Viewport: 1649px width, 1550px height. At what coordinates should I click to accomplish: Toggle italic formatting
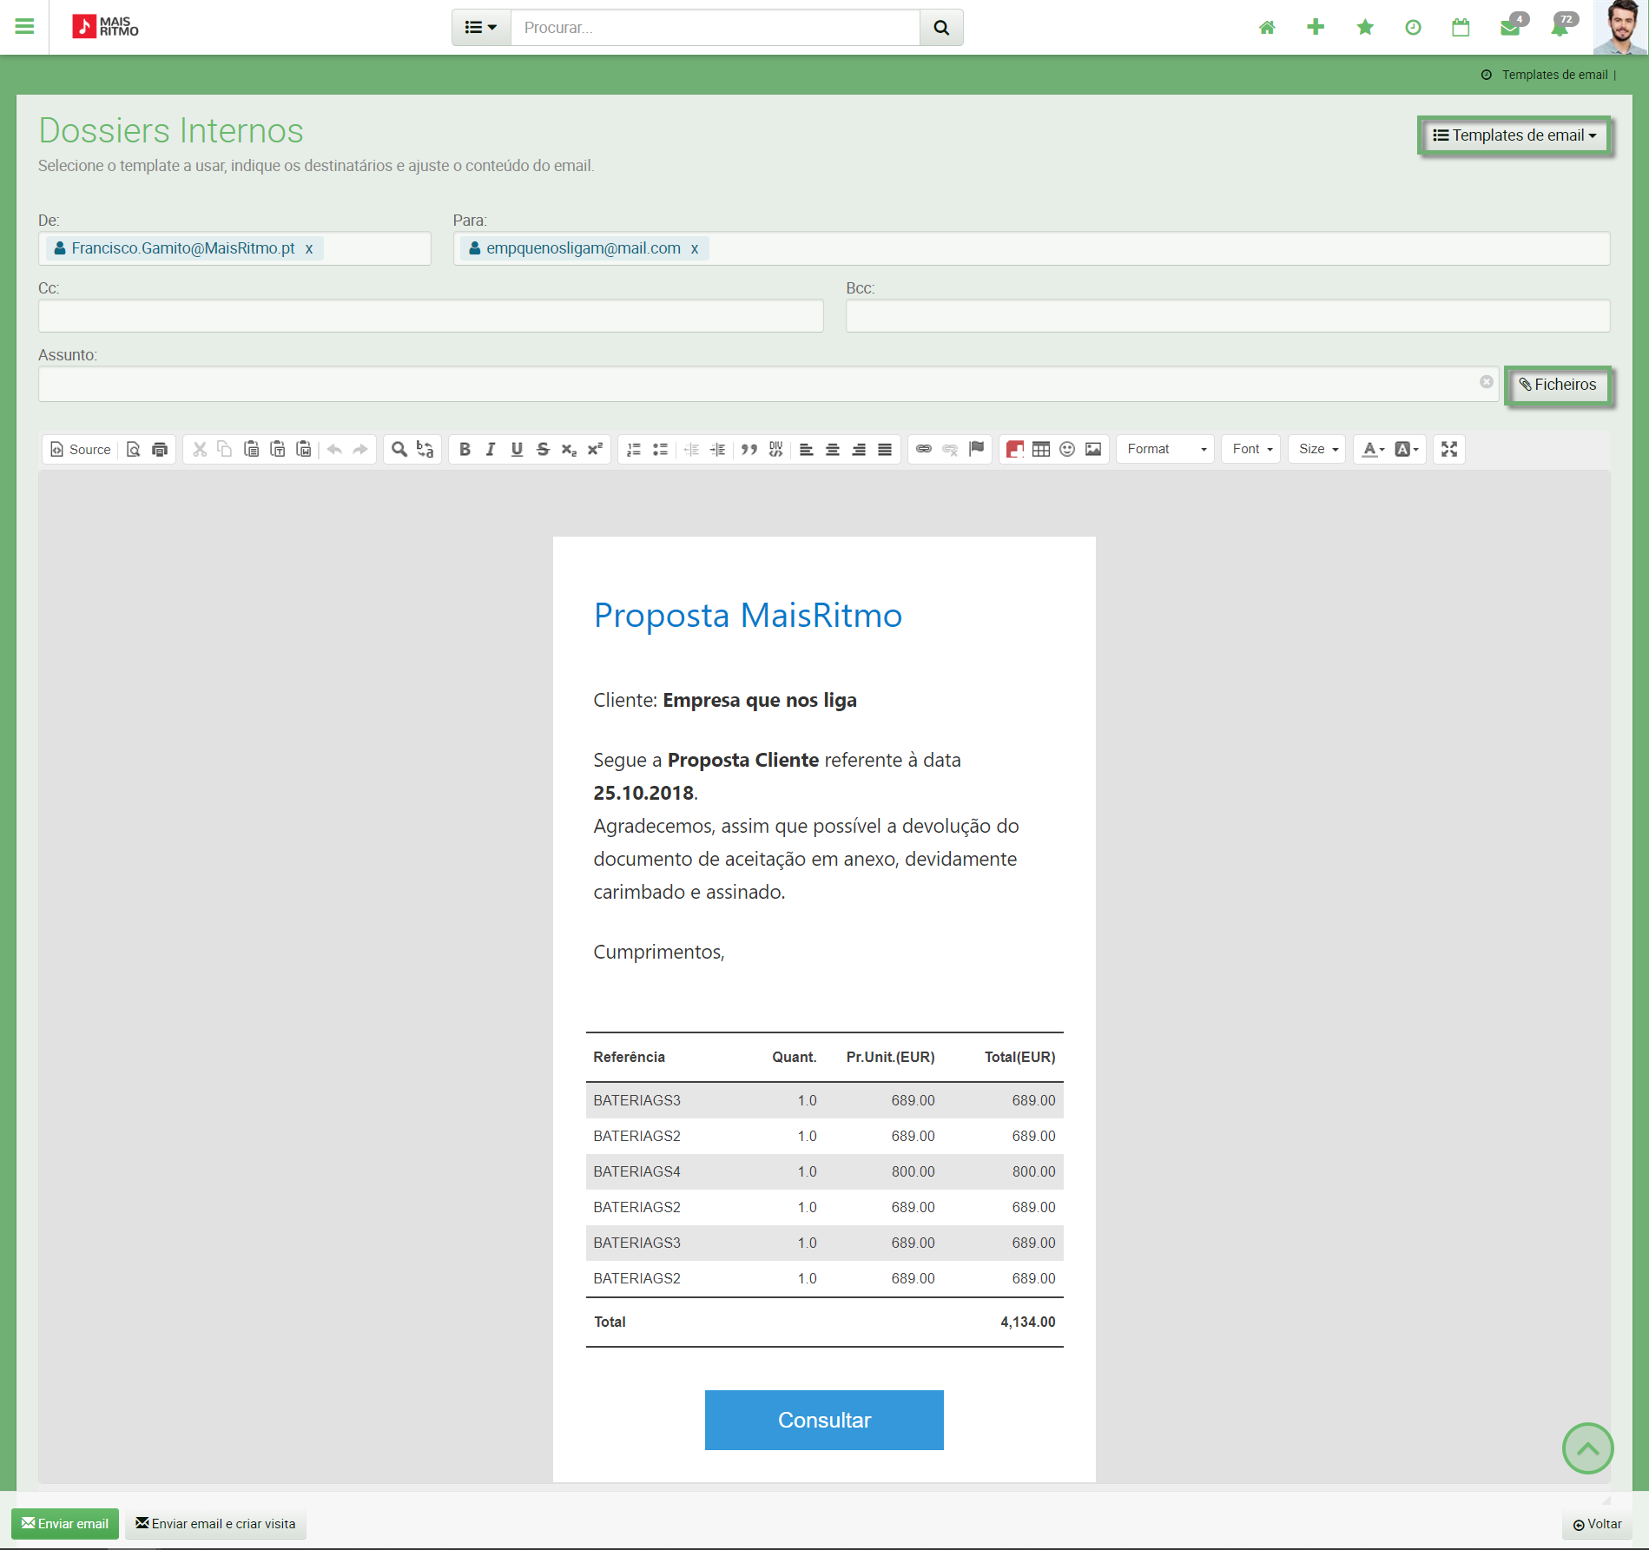[x=491, y=449]
